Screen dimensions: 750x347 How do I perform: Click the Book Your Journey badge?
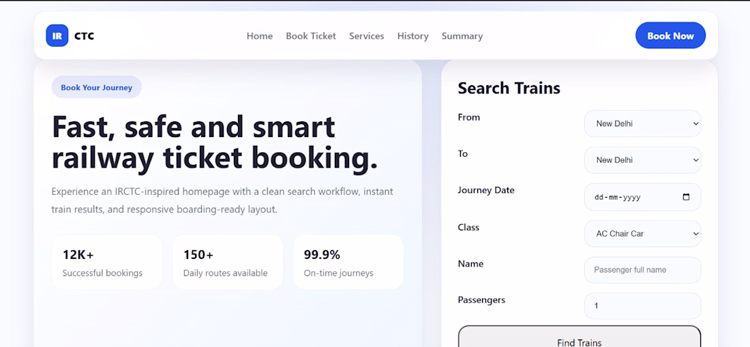coord(97,87)
